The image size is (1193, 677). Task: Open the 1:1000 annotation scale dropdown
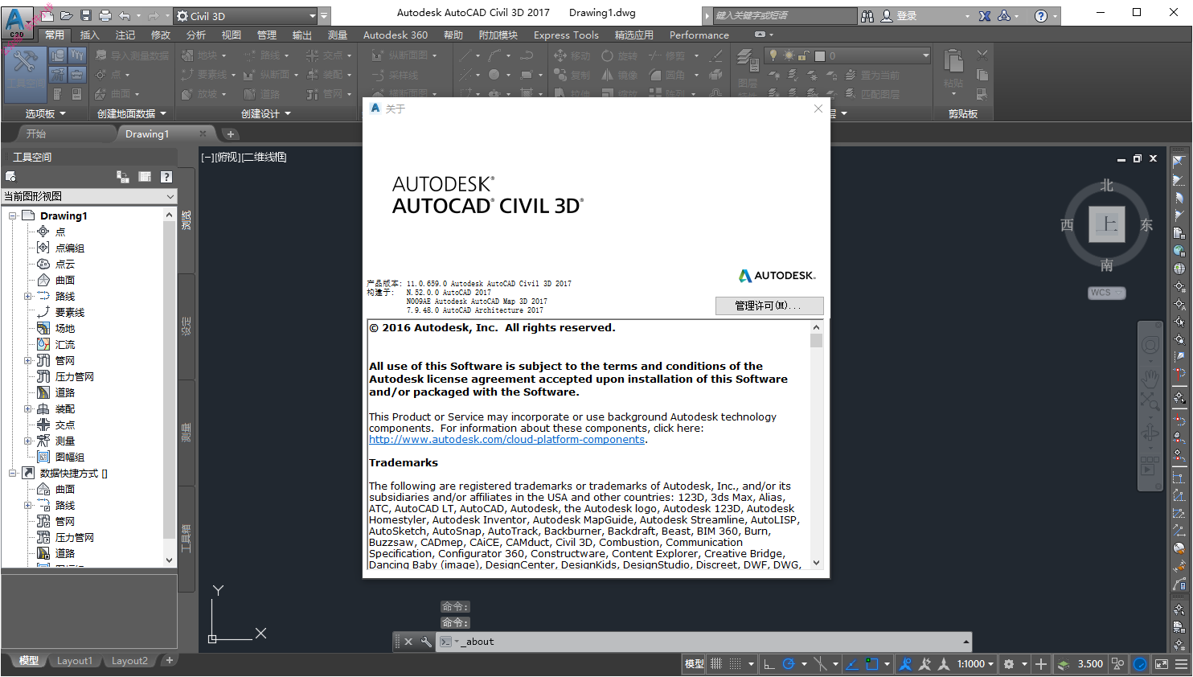coord(976,664)
